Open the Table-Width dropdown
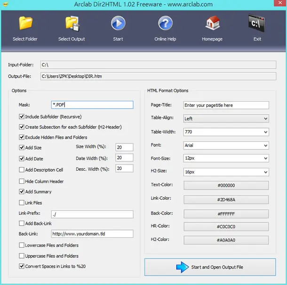Screen dimensions: 287x285 point(226,132)
